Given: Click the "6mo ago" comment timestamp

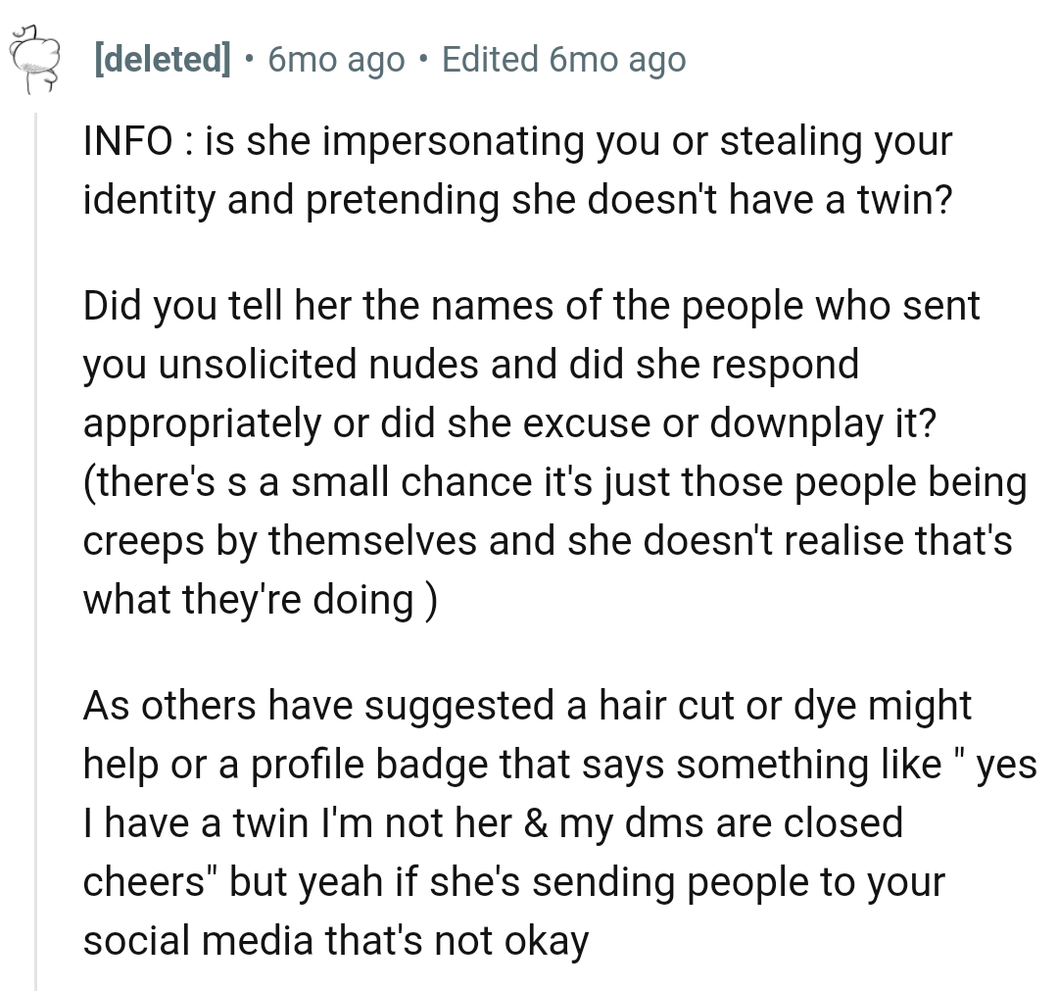Looking at the screenshot, I should point(335,60).
